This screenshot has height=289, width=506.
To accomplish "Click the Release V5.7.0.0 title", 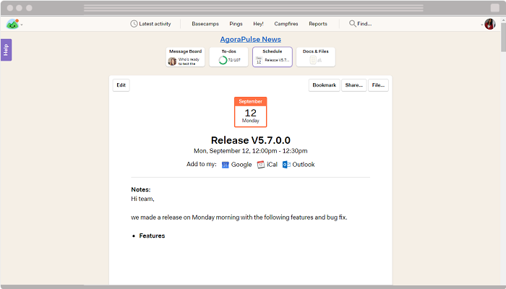I will [250, 140].
